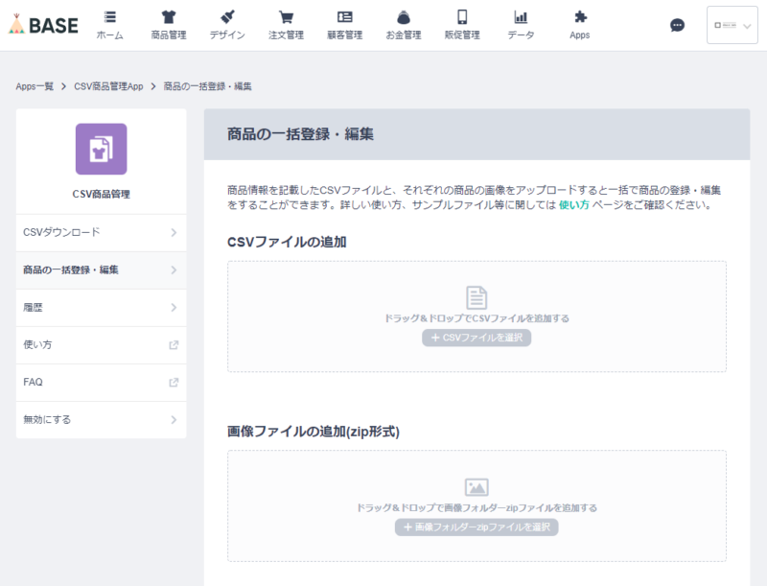The width and height of the screenshot is (767, 586).
Task: Go to Apps一覧 breadcrumb
Action: [x=35, y=86]
